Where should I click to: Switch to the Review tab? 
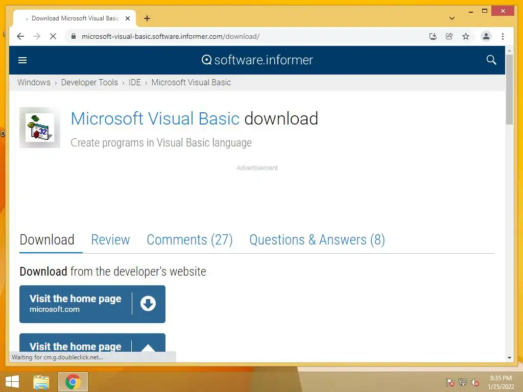click(x=110, y=240)
